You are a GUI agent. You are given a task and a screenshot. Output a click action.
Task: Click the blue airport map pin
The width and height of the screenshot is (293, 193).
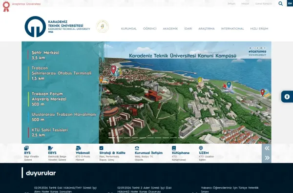click(x=229, y=85)
